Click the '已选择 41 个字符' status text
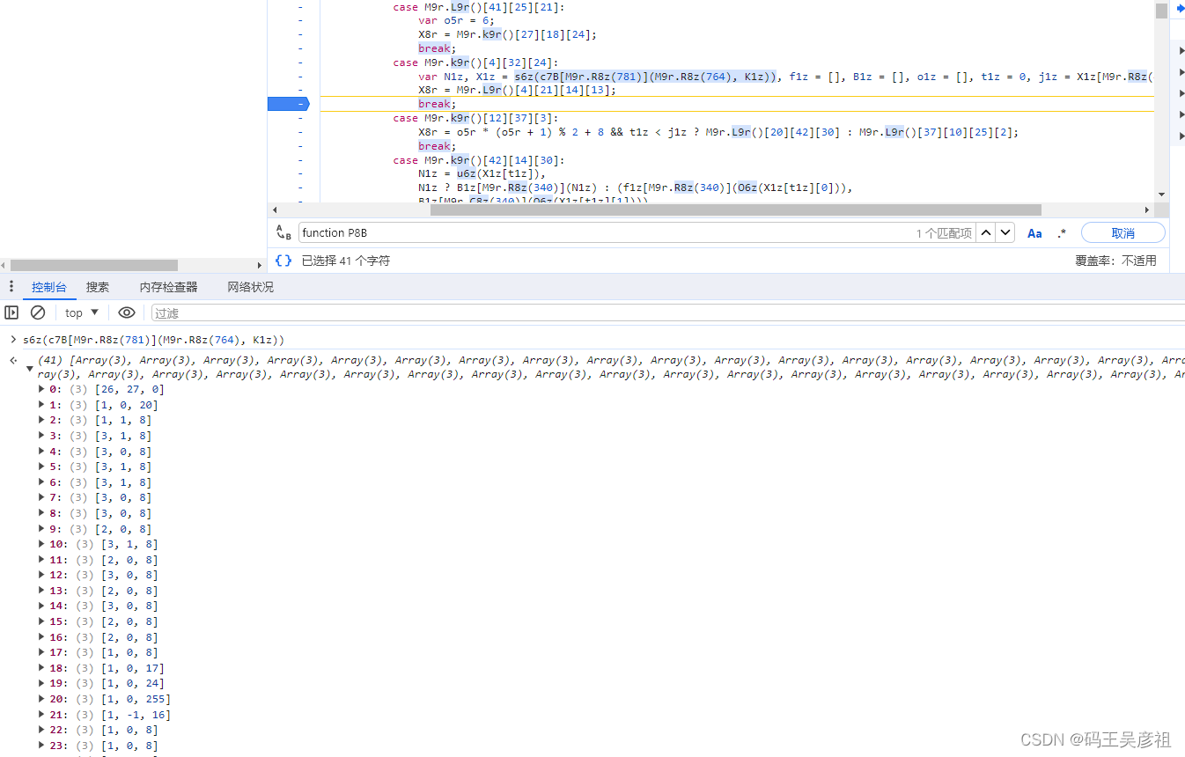 pos(346,261)
